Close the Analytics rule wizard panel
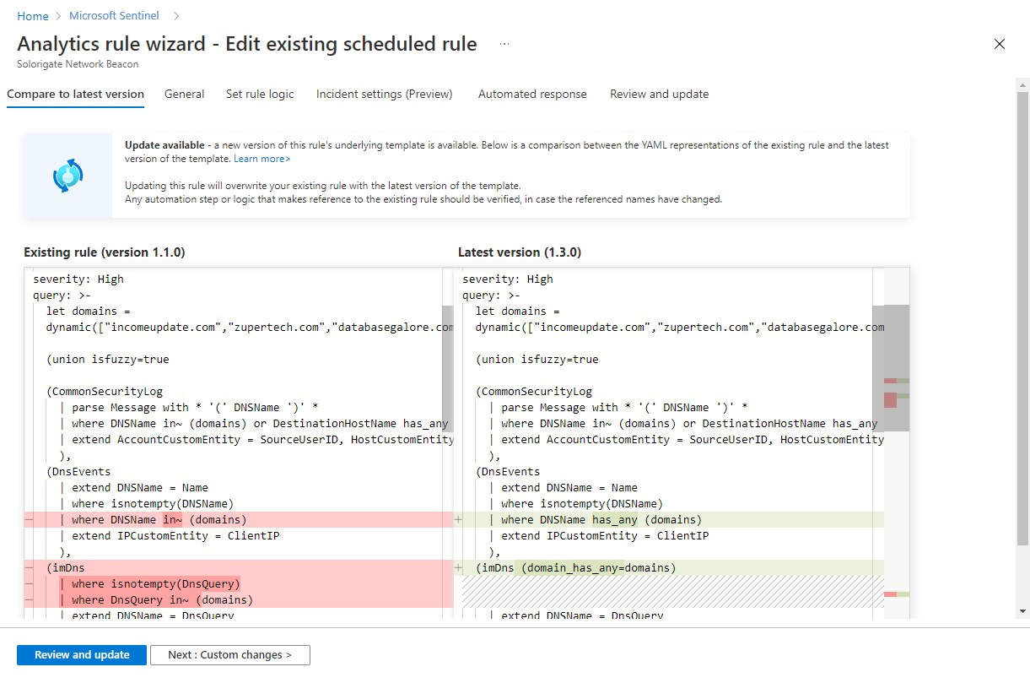 (x=1000, y=44)
